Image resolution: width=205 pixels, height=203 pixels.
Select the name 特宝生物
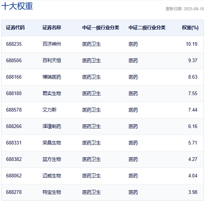(x=52, y=192)
